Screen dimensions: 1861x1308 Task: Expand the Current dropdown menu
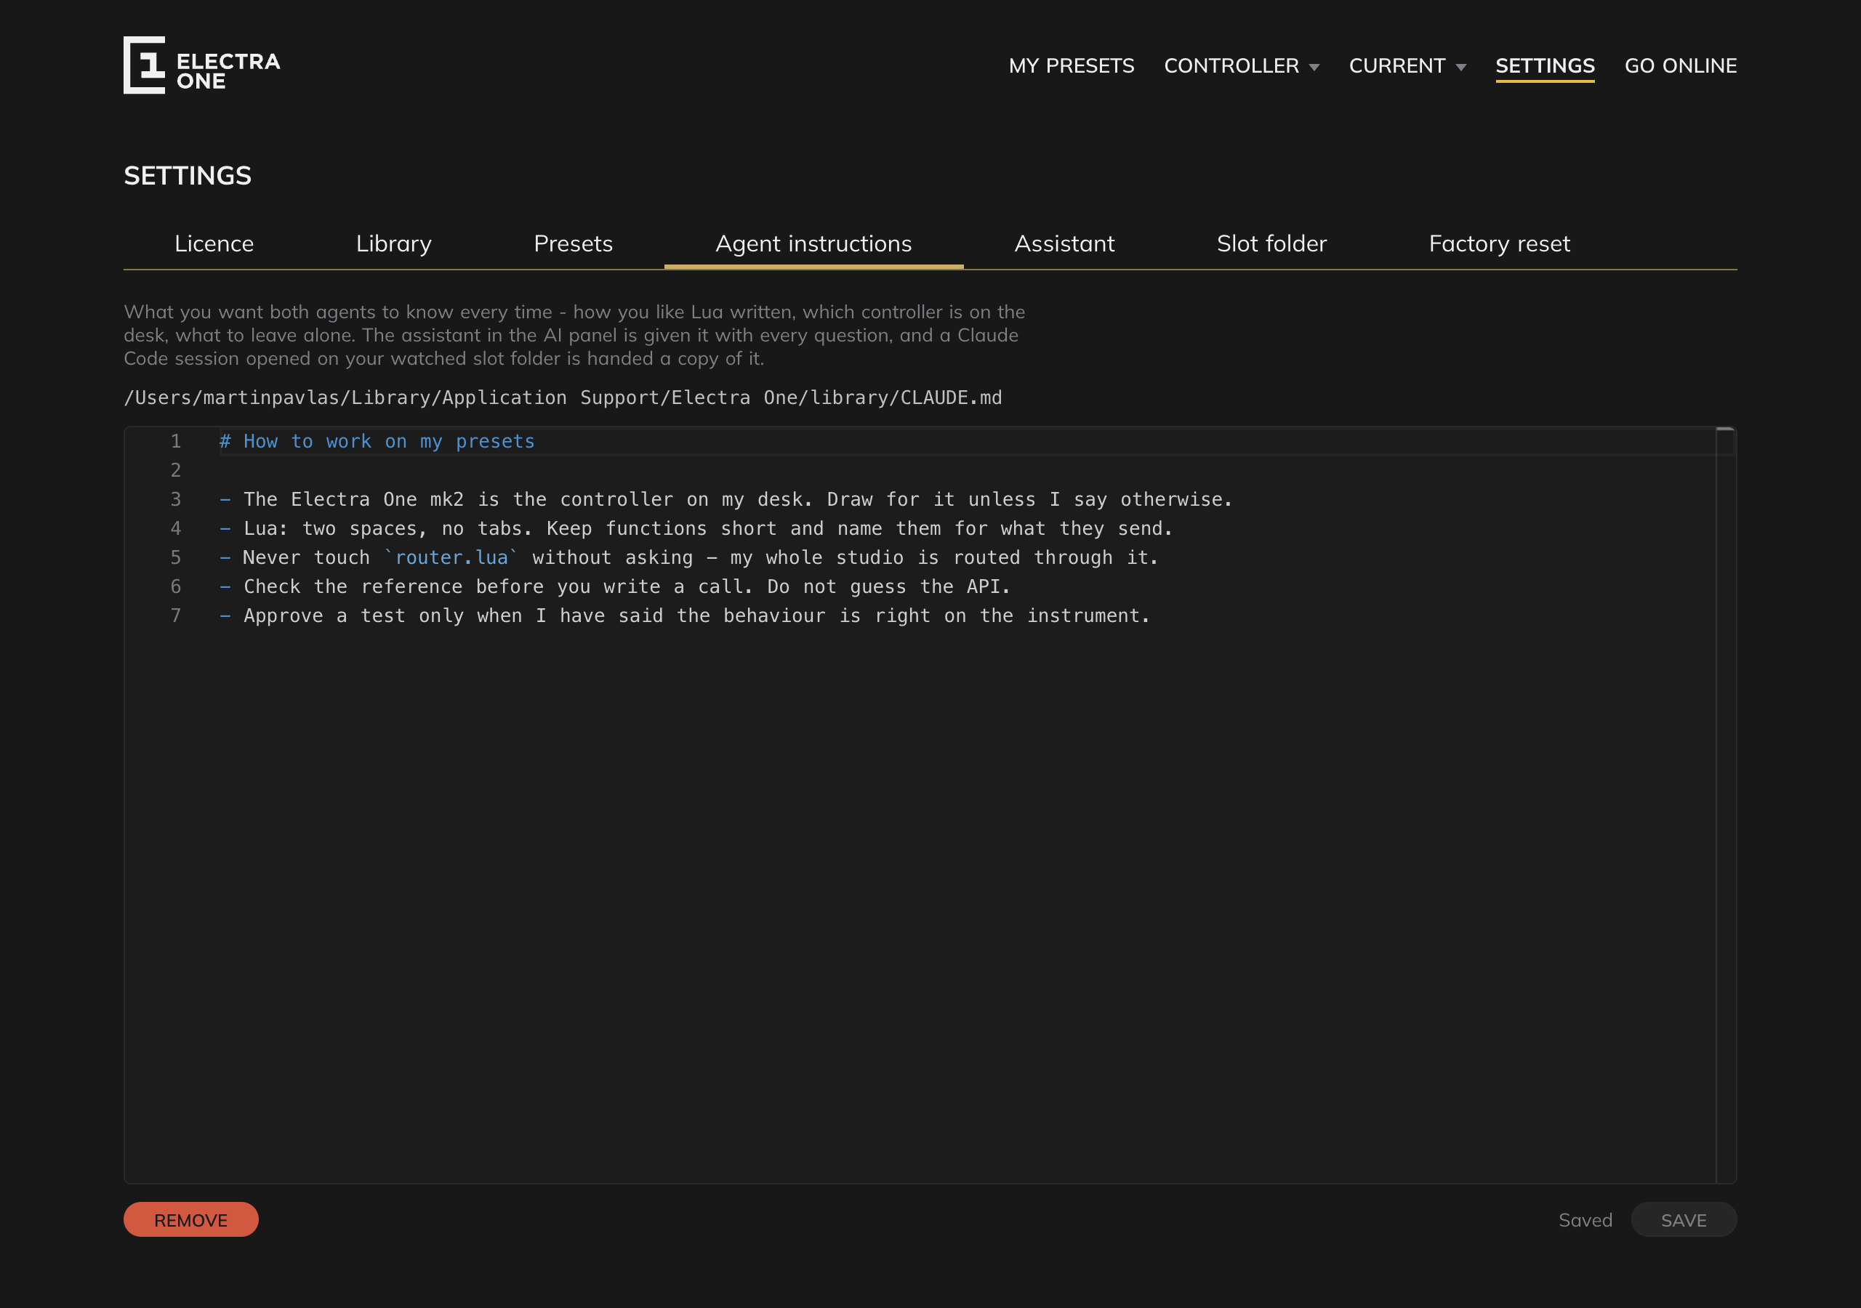coord(1407,65)
